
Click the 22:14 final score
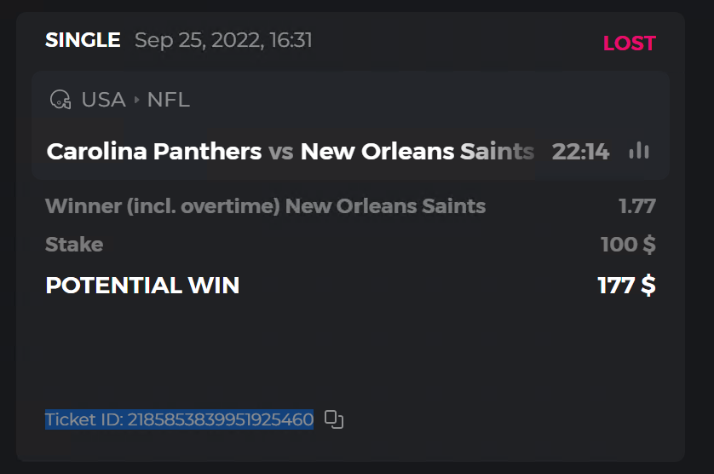pyautogui.click(x=580, y=152)
